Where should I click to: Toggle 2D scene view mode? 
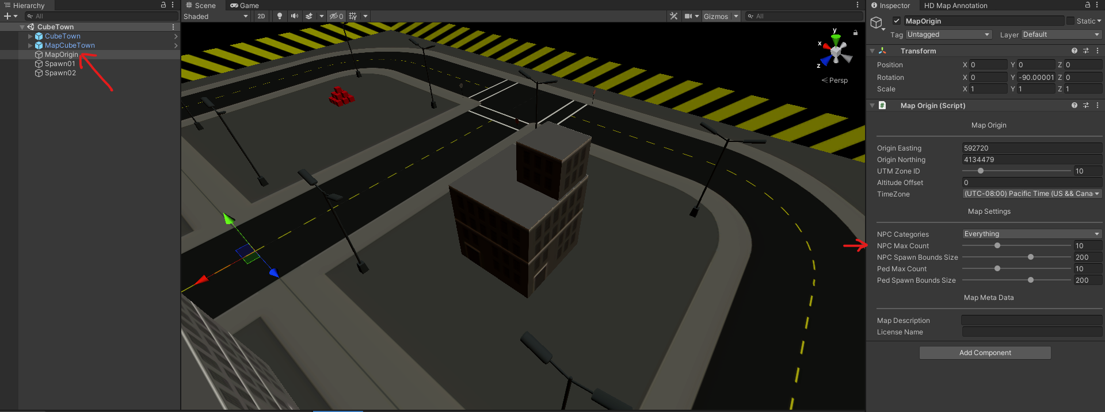(261, 16)
